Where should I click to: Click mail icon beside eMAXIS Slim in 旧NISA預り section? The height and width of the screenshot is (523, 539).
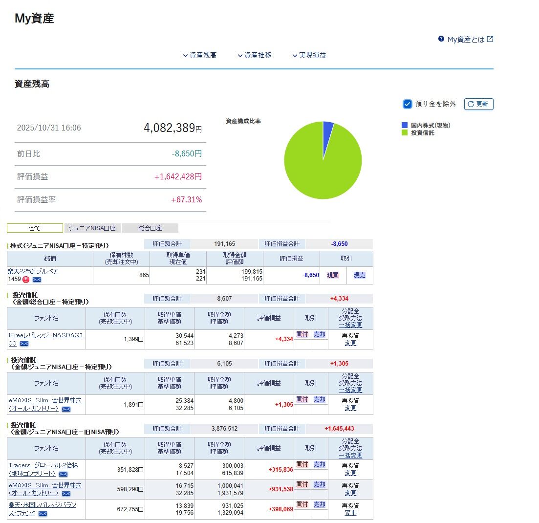tap(66, 494)
